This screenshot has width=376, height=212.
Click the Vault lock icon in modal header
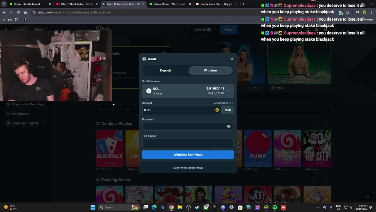[x=144, y=59]
